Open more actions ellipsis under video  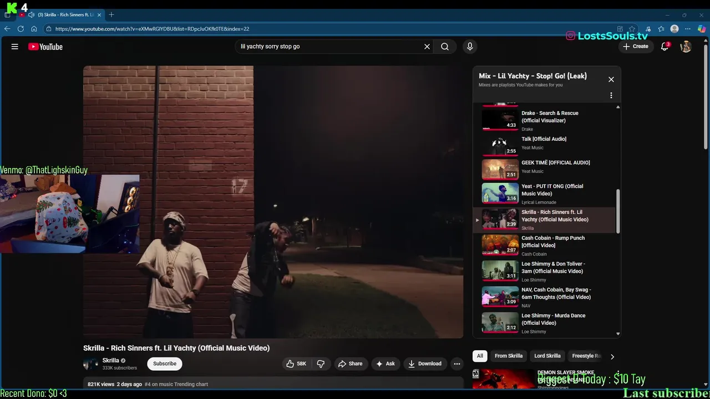pyautogui.click(x=457, y=364)
